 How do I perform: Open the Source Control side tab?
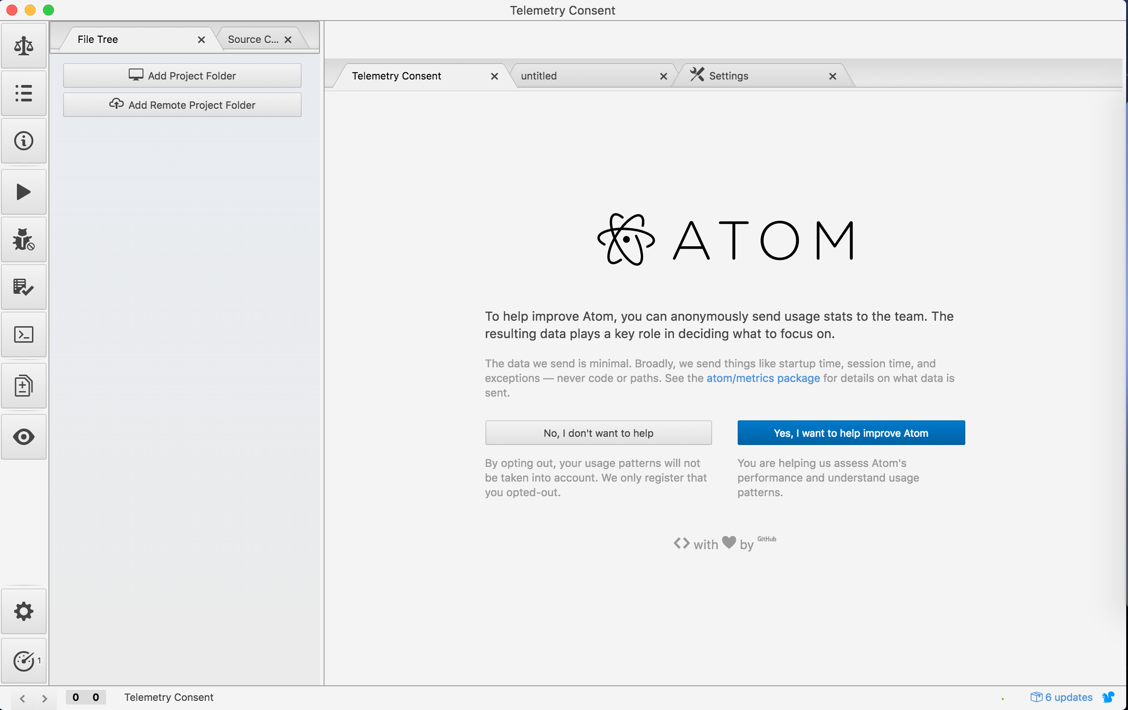252,39
